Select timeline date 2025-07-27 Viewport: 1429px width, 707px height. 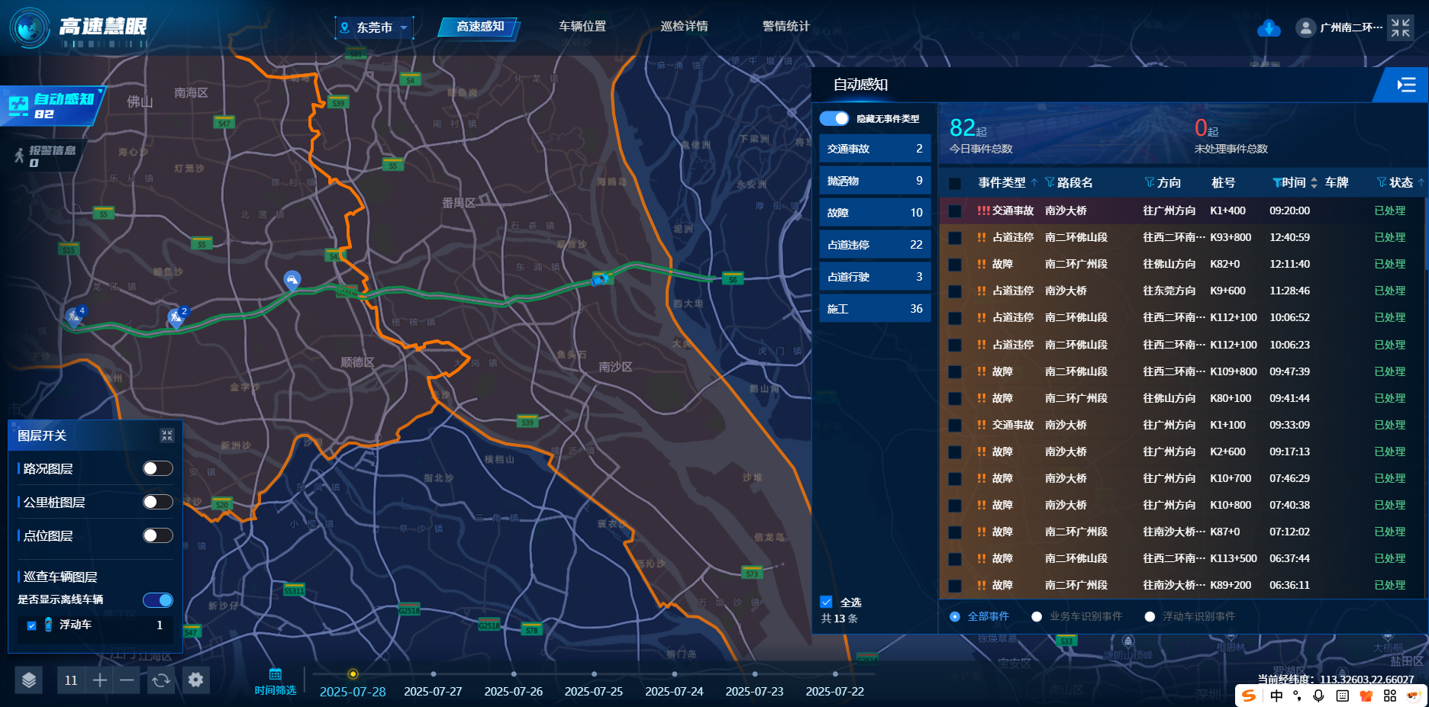(433, 692)
